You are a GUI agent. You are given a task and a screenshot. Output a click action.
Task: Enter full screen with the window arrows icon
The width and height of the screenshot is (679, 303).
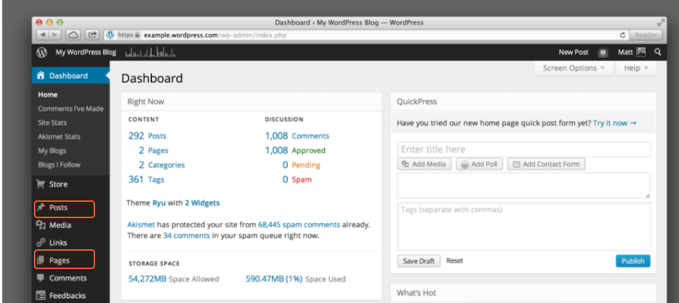660,22
